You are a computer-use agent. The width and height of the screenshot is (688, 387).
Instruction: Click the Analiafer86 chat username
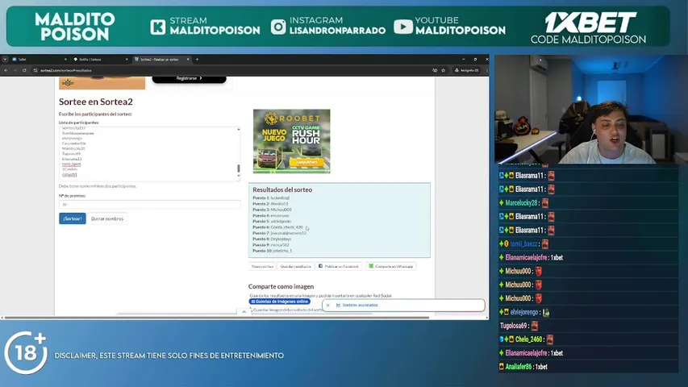pyautogui.click(x=518, y=366)
